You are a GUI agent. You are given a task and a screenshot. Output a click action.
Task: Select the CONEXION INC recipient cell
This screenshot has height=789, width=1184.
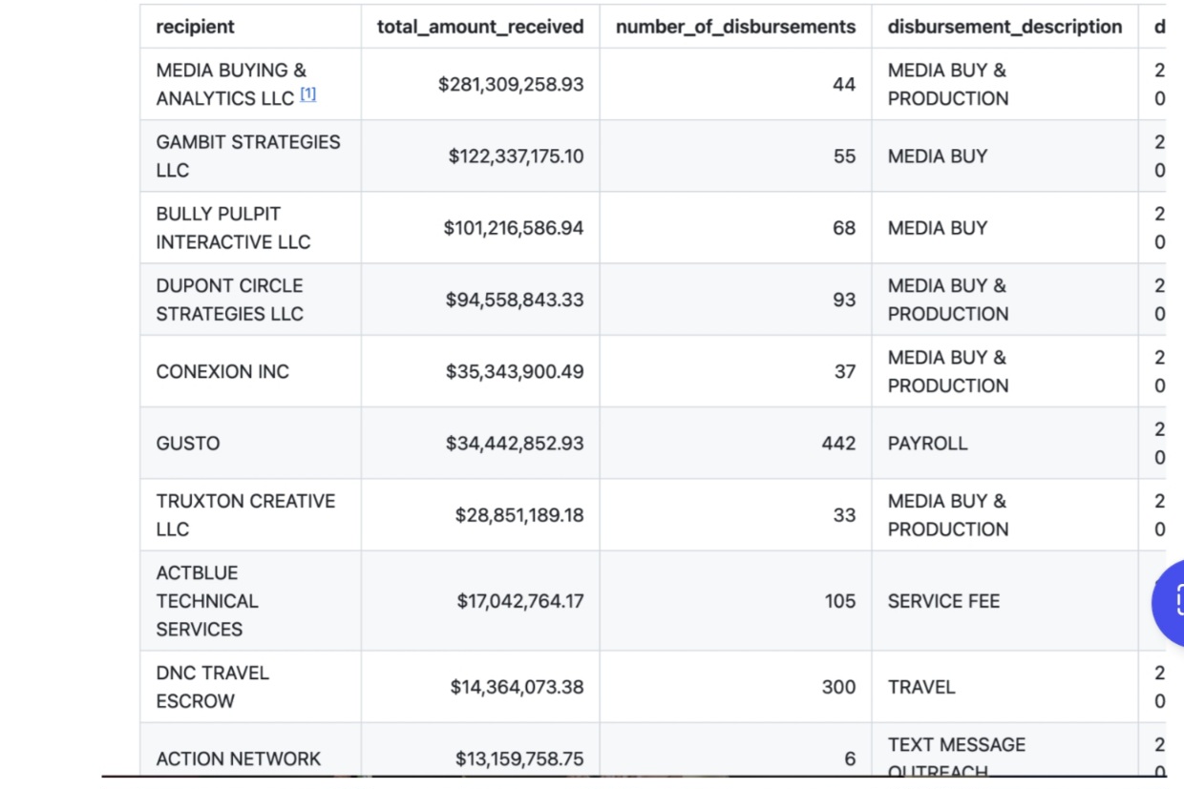222,371
